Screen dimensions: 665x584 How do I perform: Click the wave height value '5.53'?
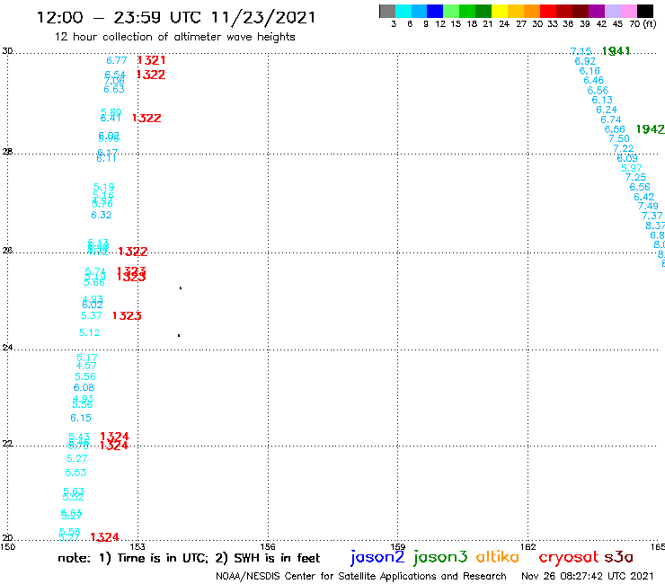click(75, 473)
